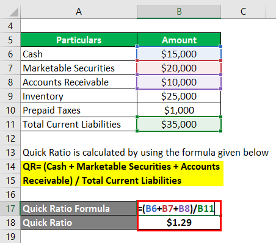The image size is (276, 243).
Task: Select column B header
Action: [x=179, y=12]
